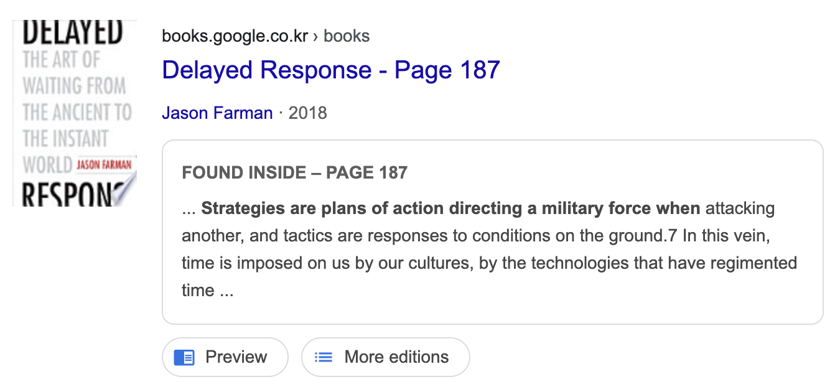Viewport: 835px width, 387px height.
Task: Click the books.google.co.kr breadcrumb URL
Action: (x=266, y=36)
